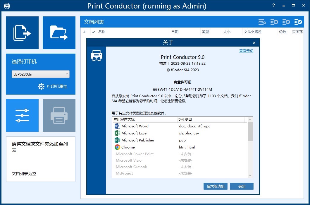Click the gear icon beside 打印机属性
The height and width of the screenshot is (205, 310).
41,86
